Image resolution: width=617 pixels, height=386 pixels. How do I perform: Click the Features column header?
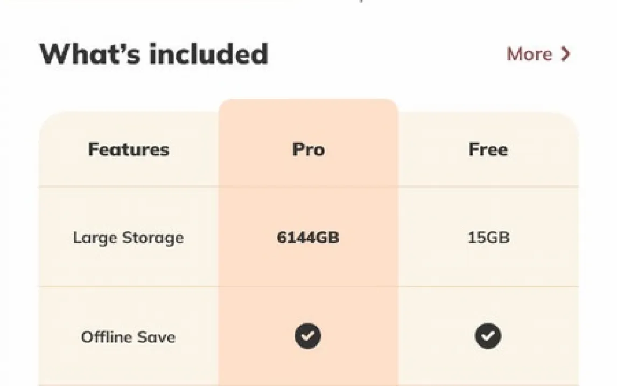[x=129, y=149]
